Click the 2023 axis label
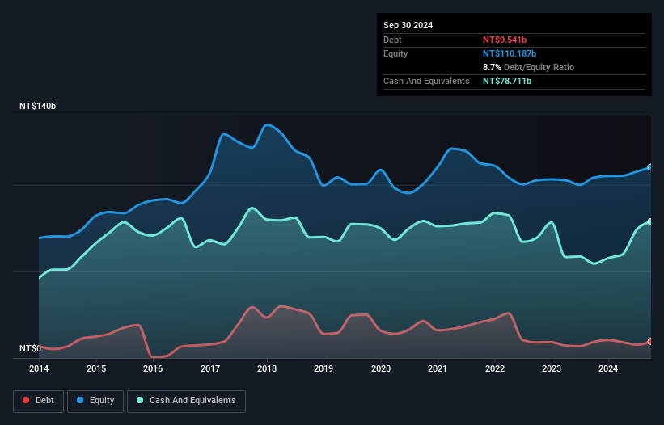The image size is (664, 425). (552, 368)
